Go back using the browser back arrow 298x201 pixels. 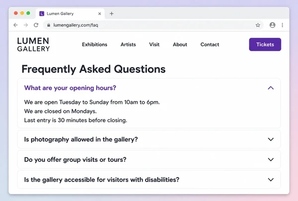[15, 25]
